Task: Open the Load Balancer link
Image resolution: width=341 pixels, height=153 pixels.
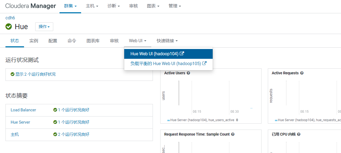Action: [23, 110]
